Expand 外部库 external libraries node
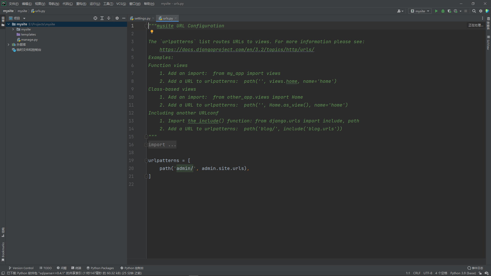Image resolution: width=491 pixels, height=276 pixels. point(8,44)
